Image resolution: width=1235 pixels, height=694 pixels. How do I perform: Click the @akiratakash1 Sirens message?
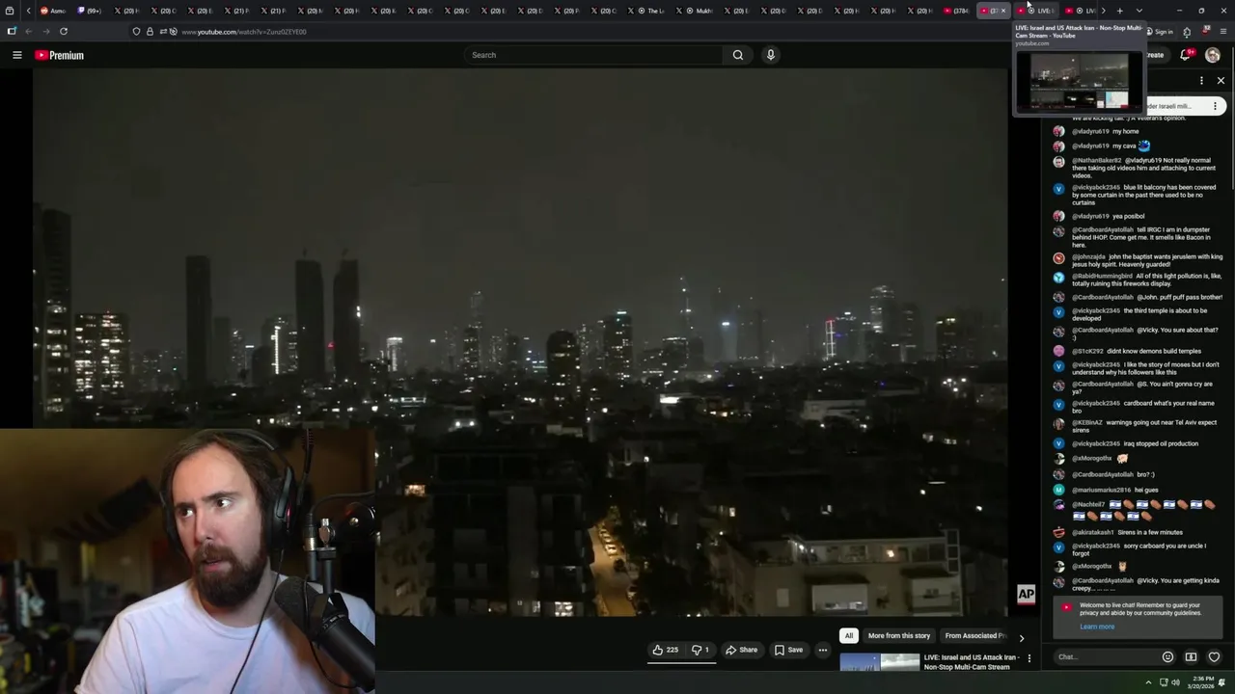point(1127,532)
